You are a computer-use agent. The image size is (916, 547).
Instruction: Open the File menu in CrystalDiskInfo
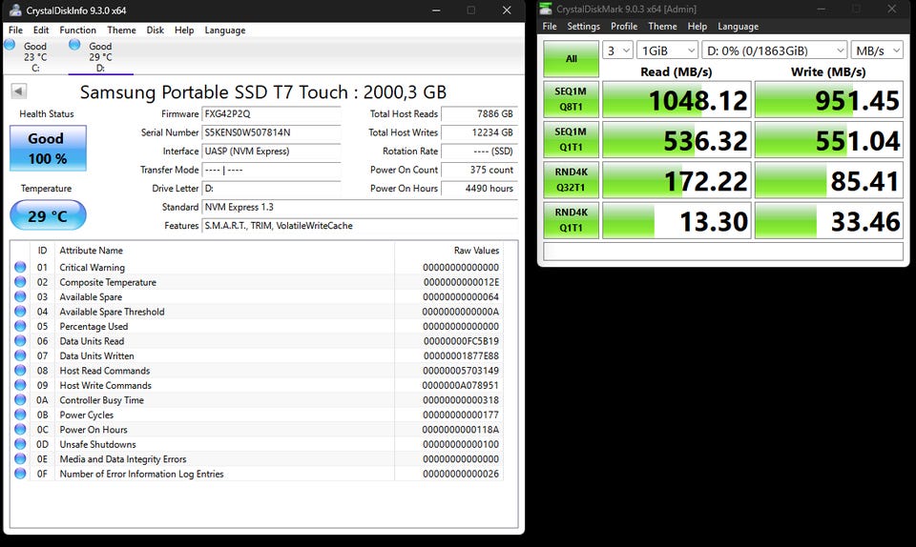point(16,30)
